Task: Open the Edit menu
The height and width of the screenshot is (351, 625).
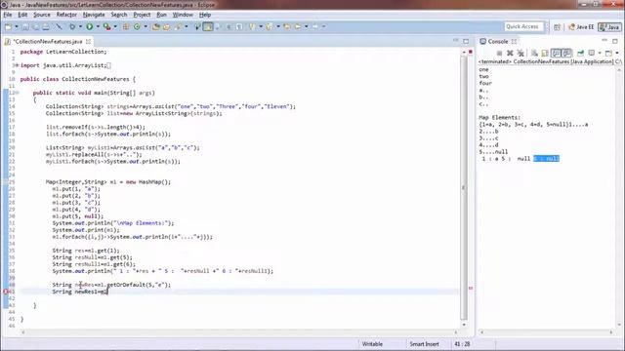Action: pos(22,15)
